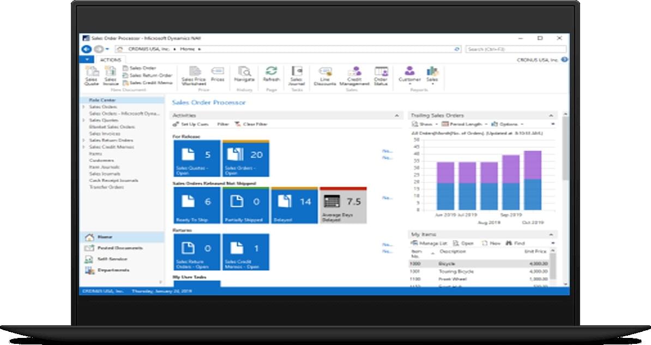Open the navigation history dropdown arrow
Image resolution: width=651 pixels, height=345 pixels.
coord(107,49)
